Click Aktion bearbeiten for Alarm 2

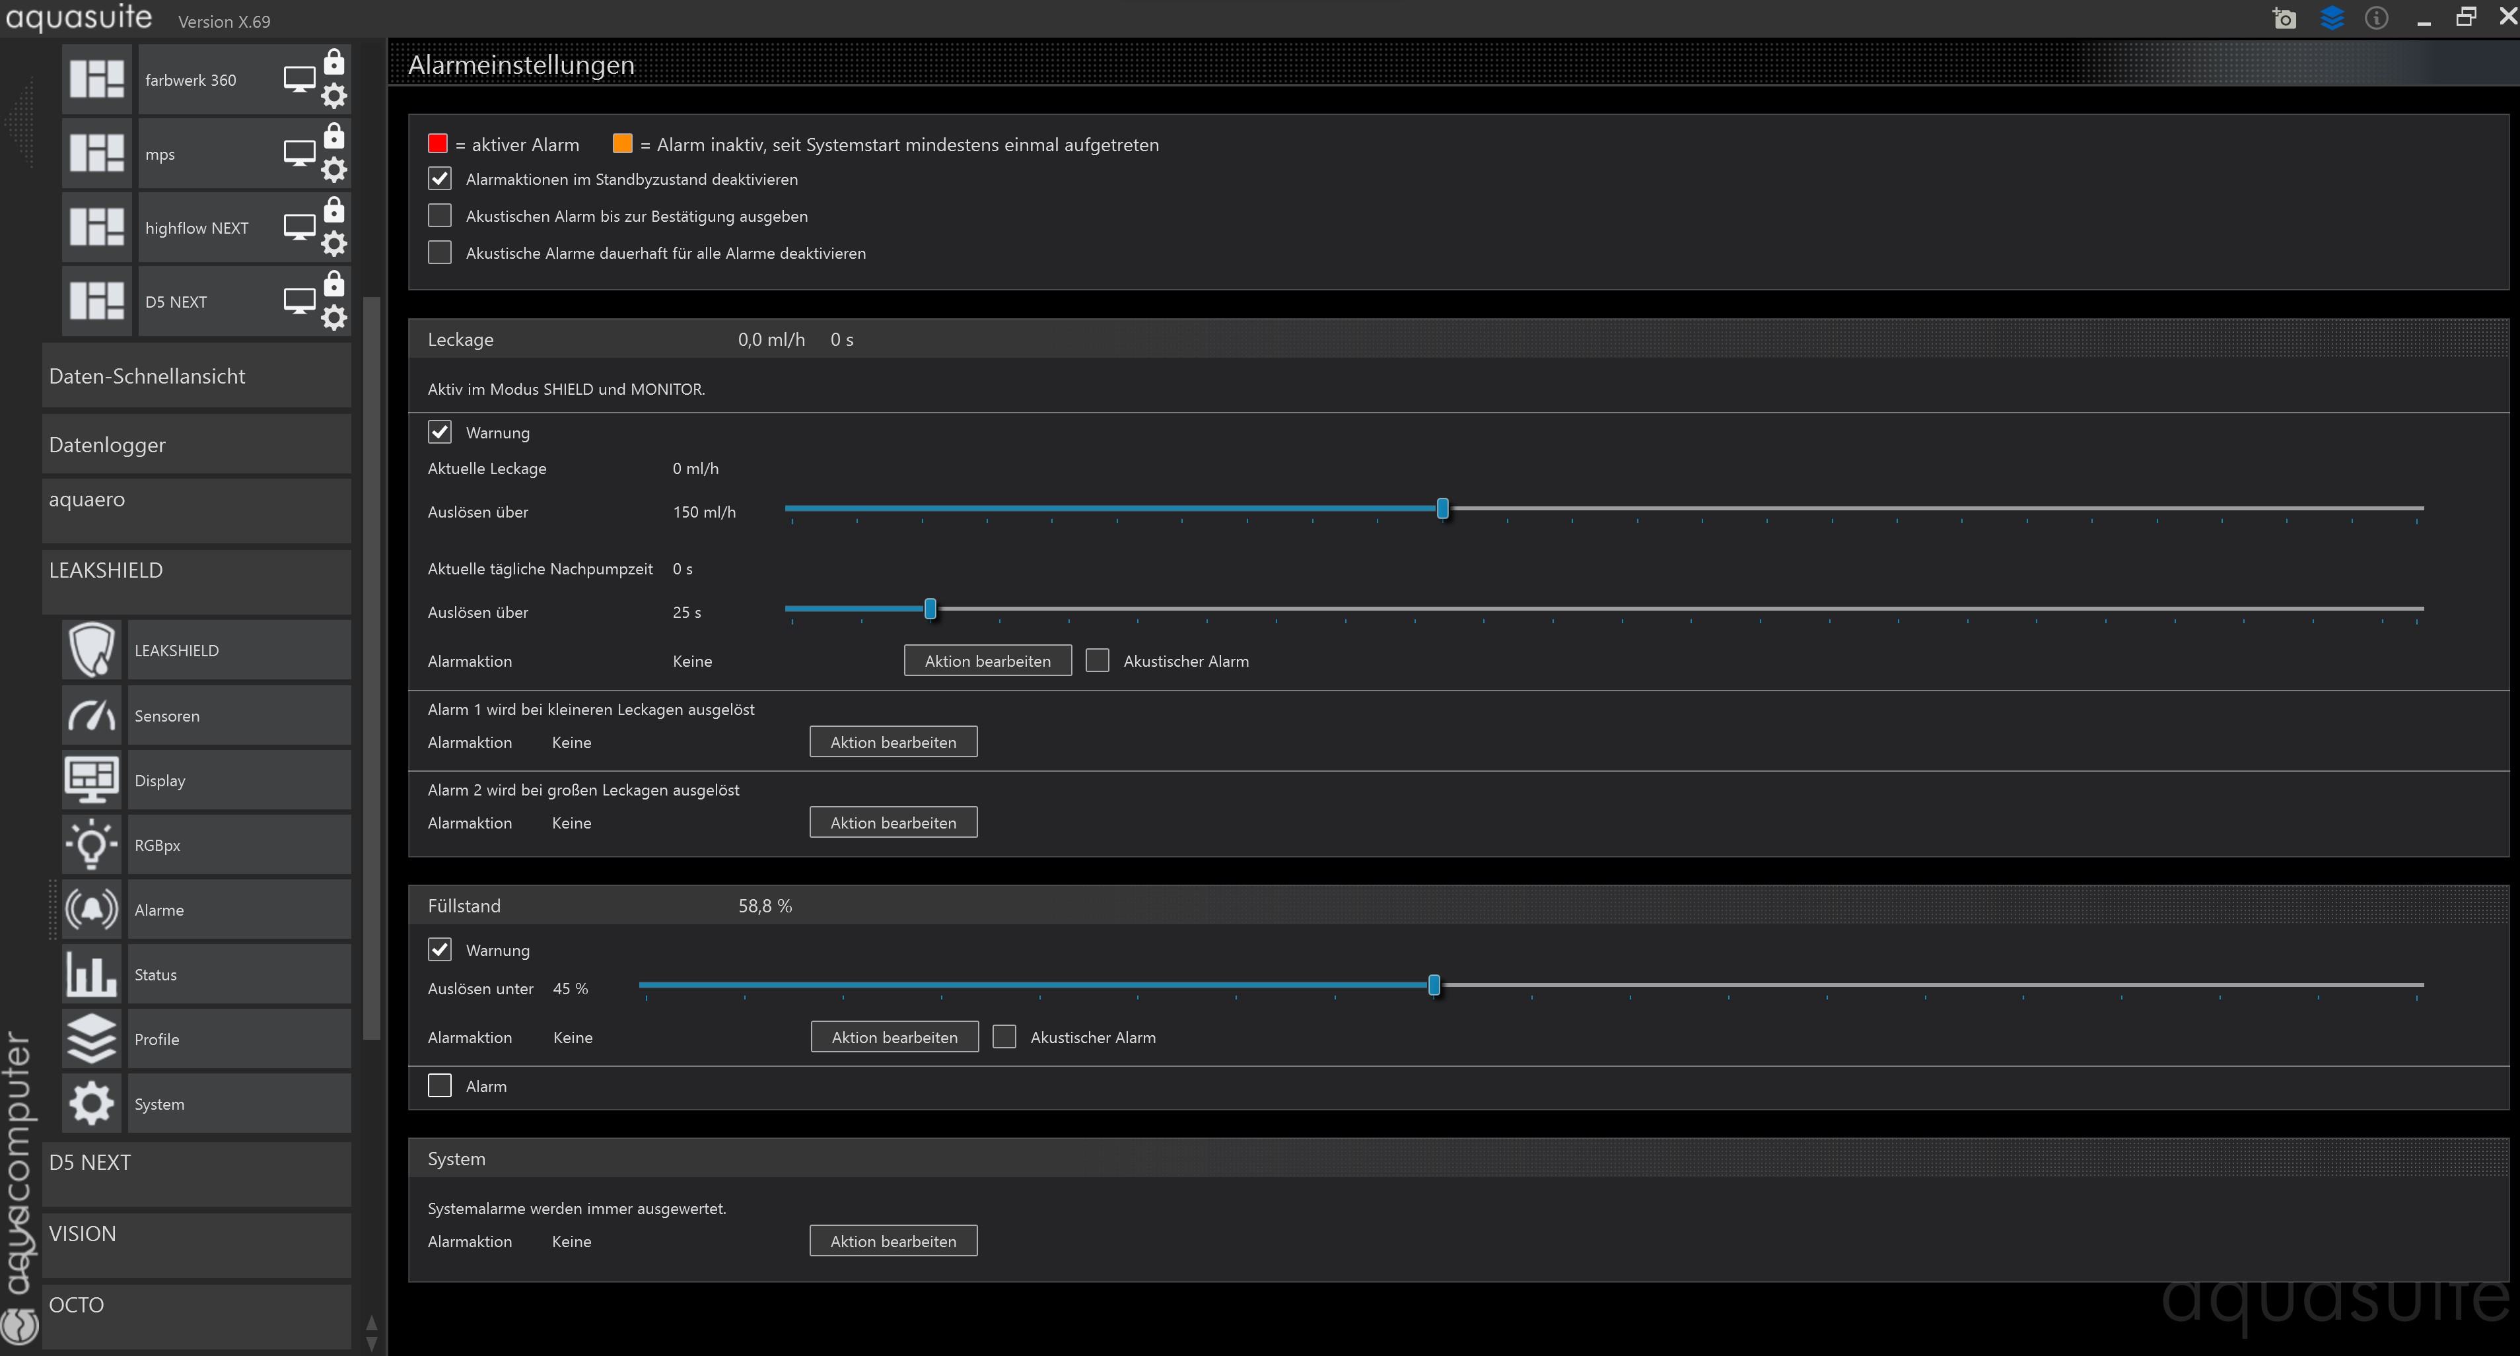893,822
